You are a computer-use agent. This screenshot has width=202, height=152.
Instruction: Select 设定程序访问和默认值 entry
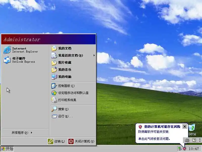tap(73, 93)
